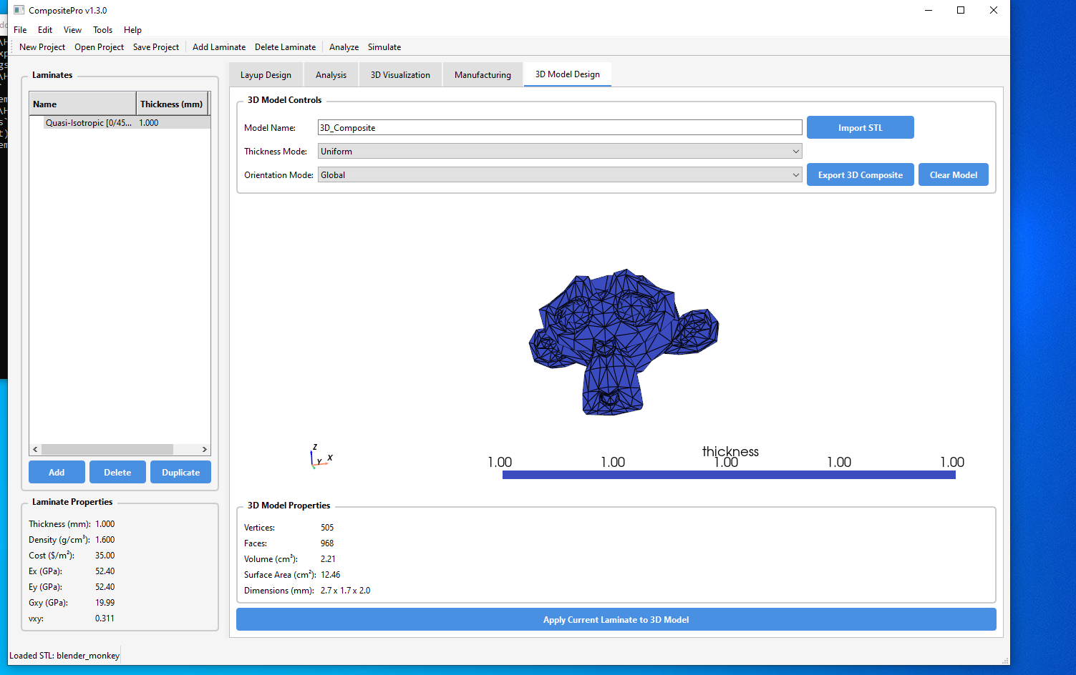Click the thickness legend title
This screenshot has height=675, width=1076.
click(730, 451)
